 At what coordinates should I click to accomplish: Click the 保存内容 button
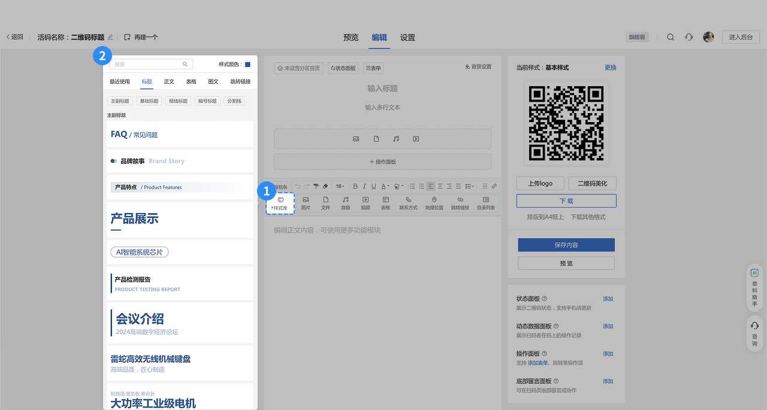point(566,245)
